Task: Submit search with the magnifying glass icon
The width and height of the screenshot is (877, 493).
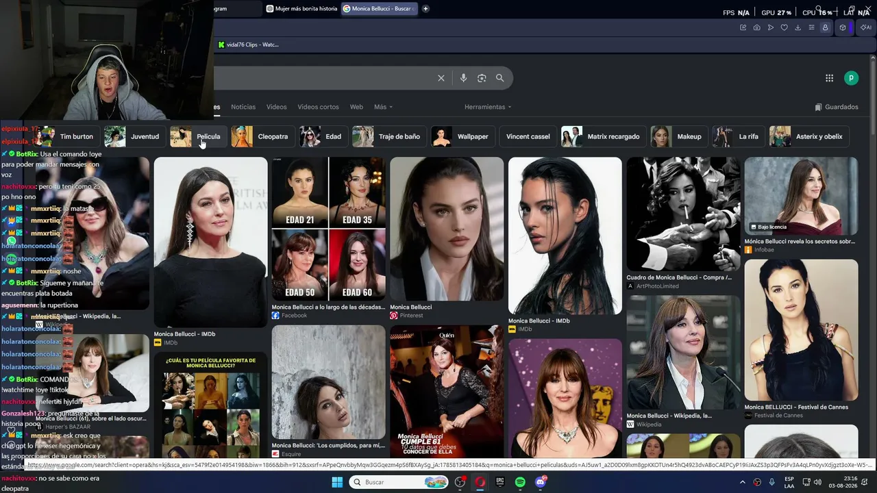Action: coord(499,78)
